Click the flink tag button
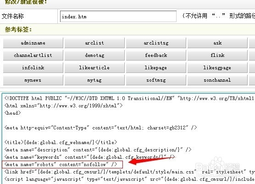 tap(217, 56)
